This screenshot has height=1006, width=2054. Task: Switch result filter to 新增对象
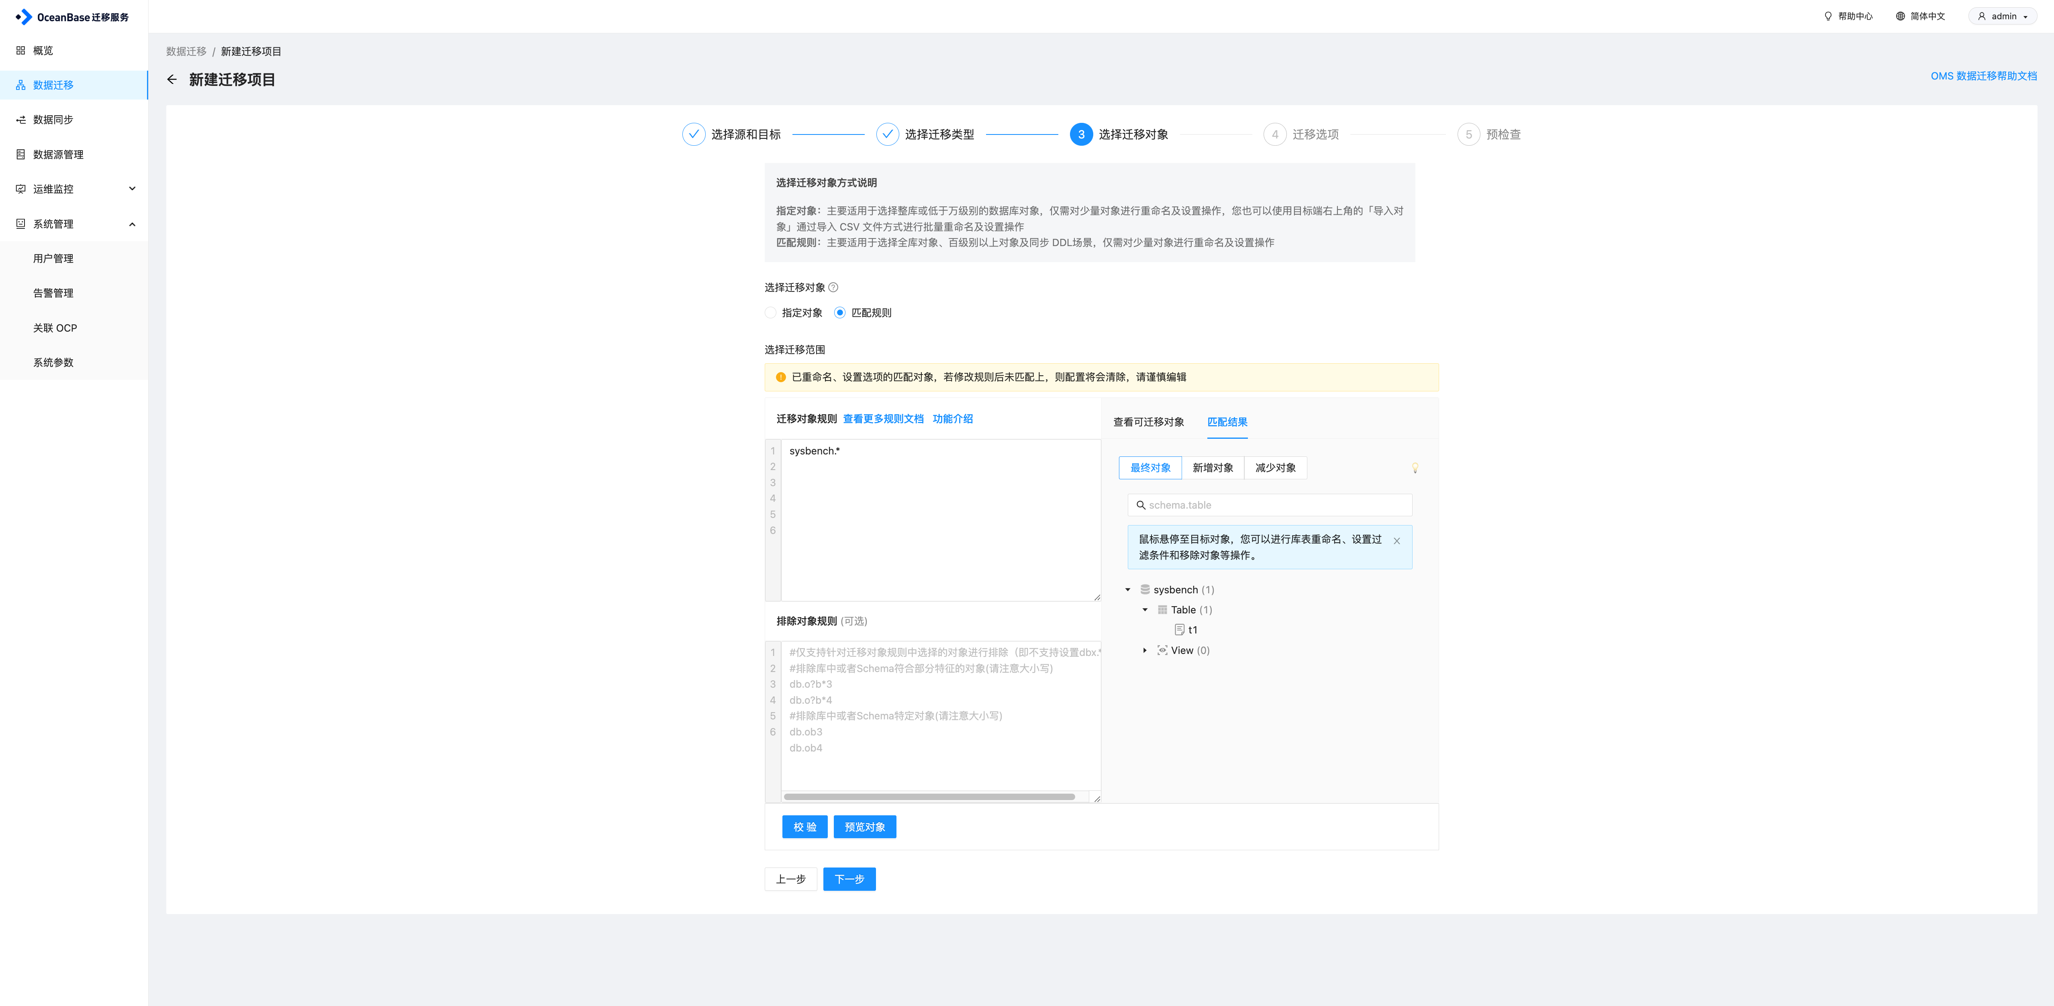(x=1212, y=468)
